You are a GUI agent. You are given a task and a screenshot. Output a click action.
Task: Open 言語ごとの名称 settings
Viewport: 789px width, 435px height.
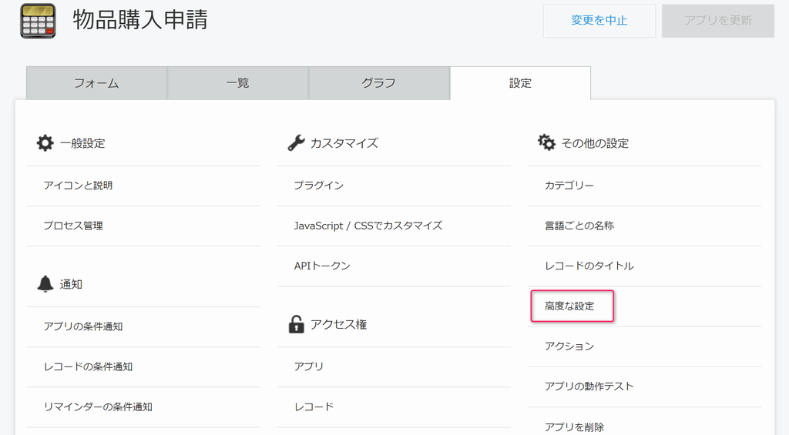pyautogui.click(x=579, y=226)
